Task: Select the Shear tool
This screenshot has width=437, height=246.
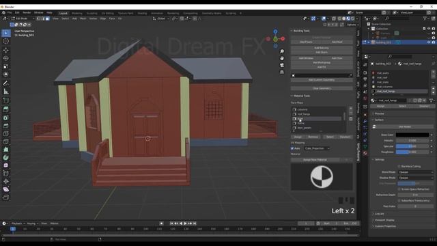Action: [6, 189]
